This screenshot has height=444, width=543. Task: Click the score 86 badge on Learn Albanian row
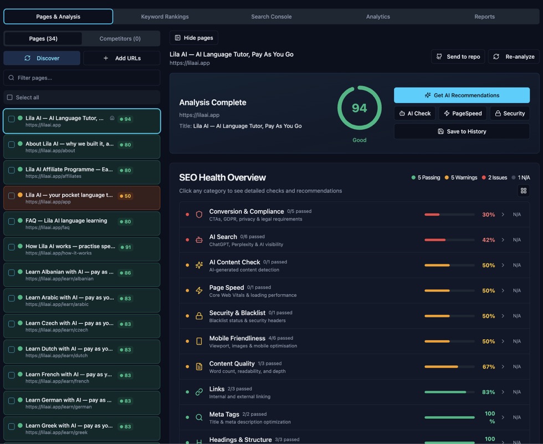tap(125, 273)
